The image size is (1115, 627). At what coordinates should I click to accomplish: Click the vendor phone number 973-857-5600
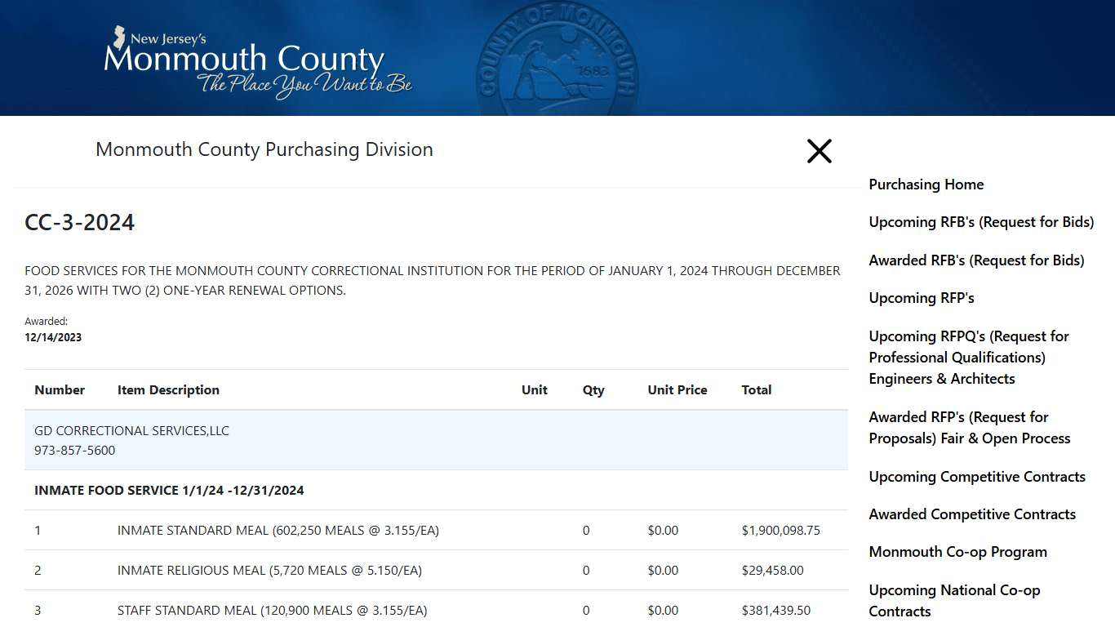[74, 450]
